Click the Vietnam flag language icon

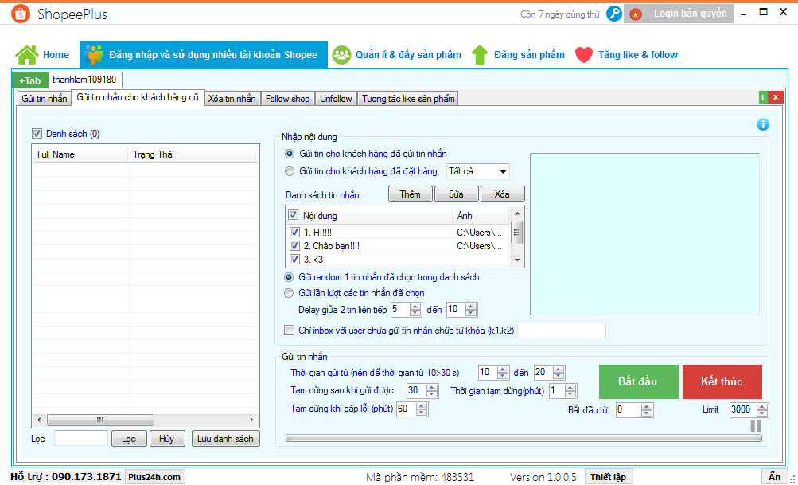(636, 14)
